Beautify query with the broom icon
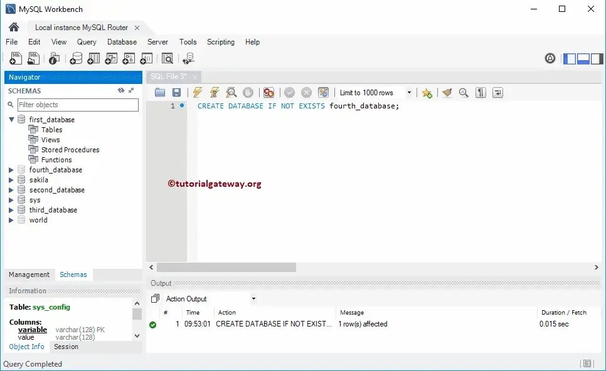 click(447, 92)
